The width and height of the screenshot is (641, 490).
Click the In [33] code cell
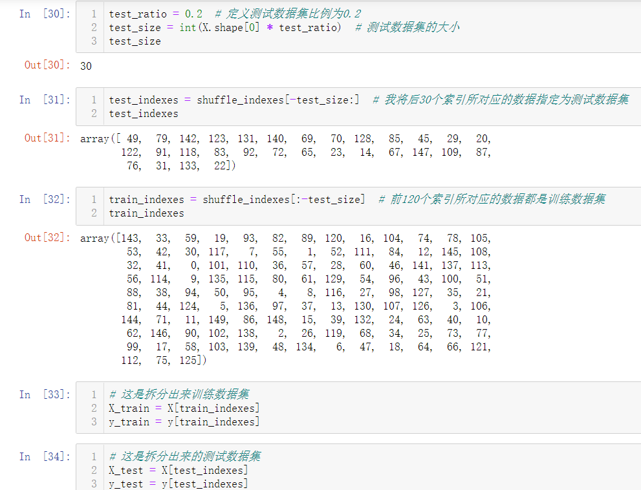[358, 408]
